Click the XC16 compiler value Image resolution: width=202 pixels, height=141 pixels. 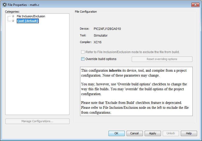[98, 42]
